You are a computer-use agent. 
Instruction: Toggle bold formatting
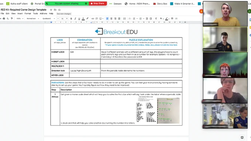tap(71, 19)
